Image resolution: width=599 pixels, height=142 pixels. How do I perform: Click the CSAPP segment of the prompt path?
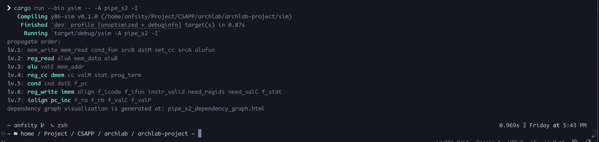click(86, 134)
